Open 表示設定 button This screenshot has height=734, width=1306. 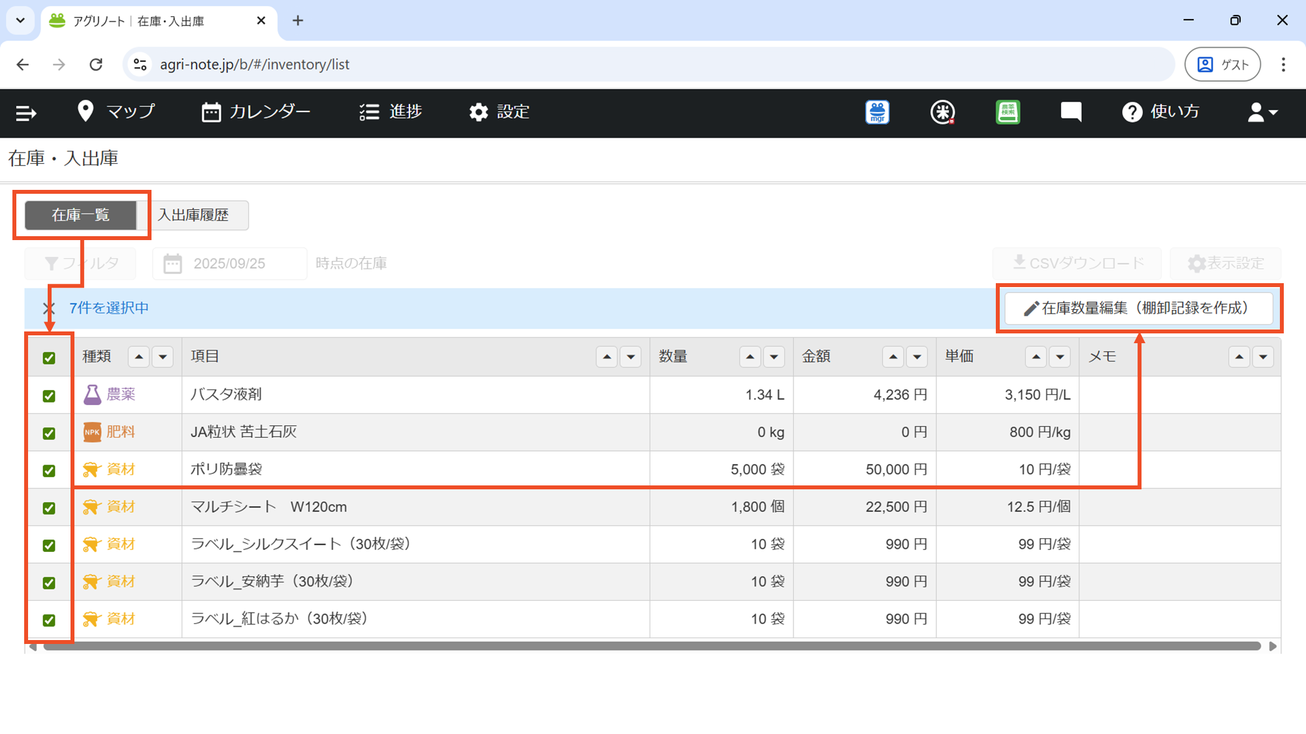point(1226,264)
